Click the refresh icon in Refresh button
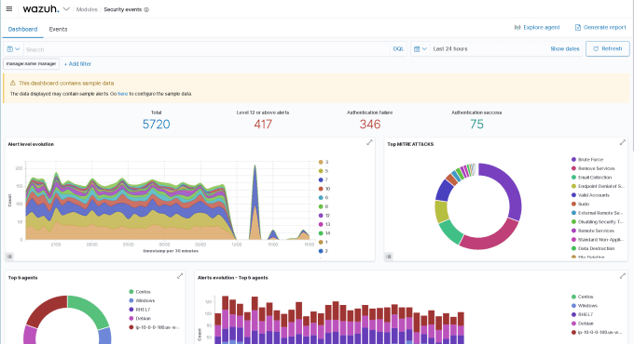The height and width of the screenshot is (344, 634). coord(596,48)
